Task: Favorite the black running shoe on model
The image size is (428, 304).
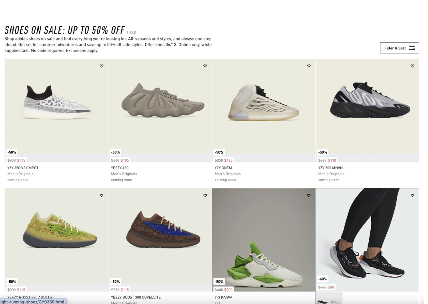Action: point(412,195)
